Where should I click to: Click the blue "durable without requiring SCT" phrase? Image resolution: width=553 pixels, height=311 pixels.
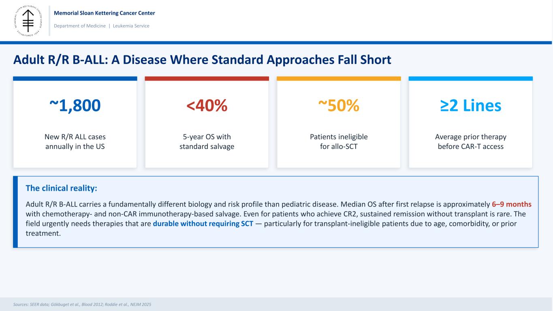[x=203, y=224]
